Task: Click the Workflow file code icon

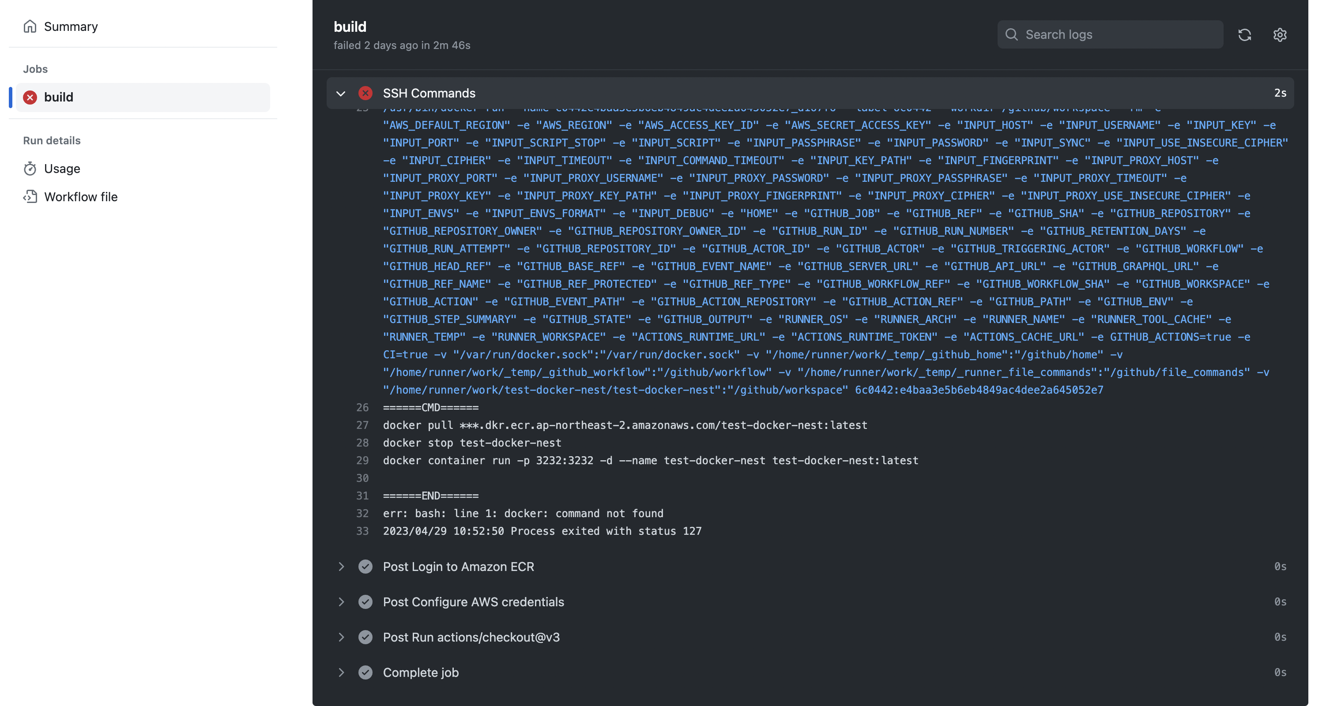Action: (x=30, y=196)
